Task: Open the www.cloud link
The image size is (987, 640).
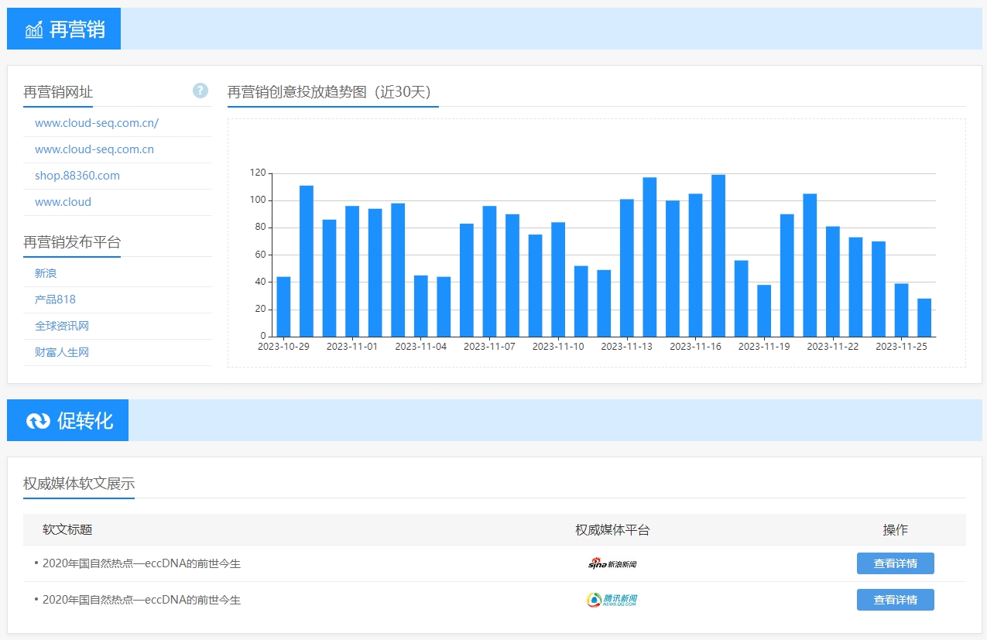Action: pos(63,202)
